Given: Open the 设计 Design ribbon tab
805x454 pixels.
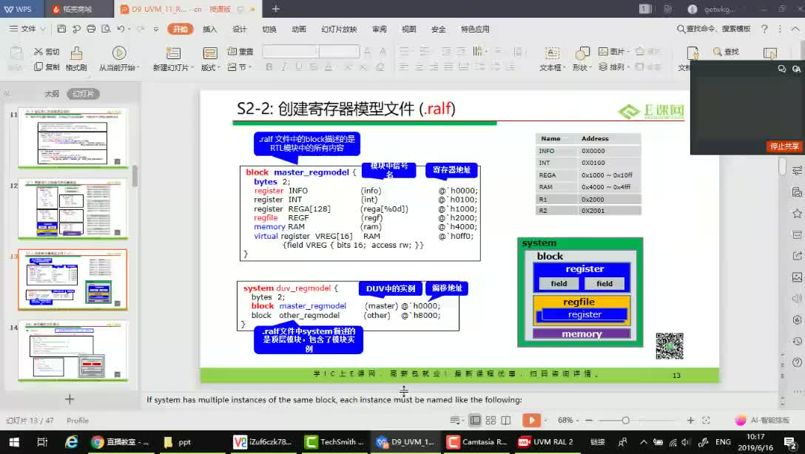Looking at the screenshot, I should (239, 30).
